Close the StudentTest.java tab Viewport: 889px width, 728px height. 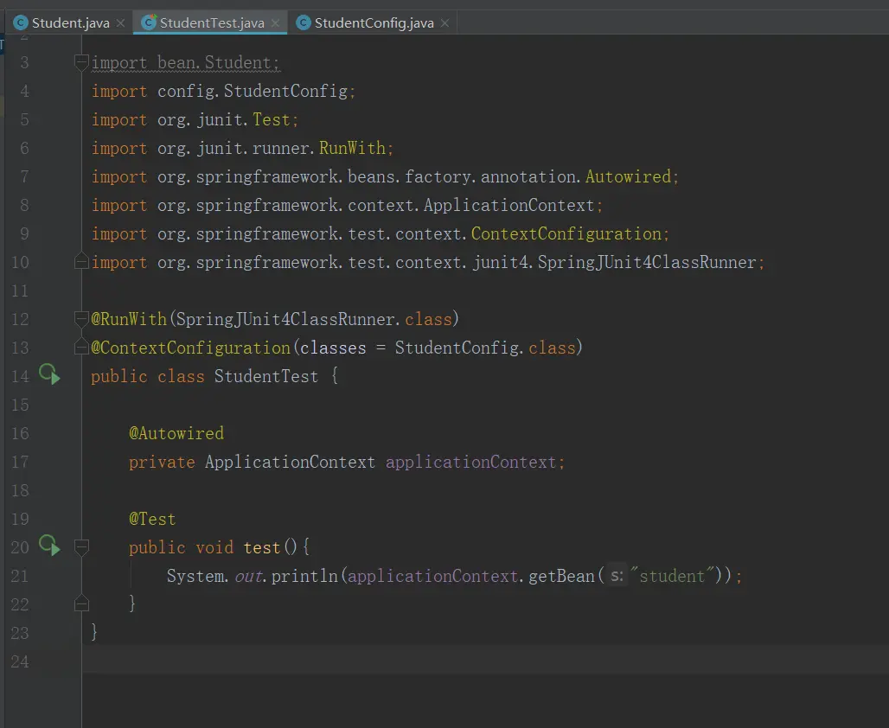[x=276, y=23]
